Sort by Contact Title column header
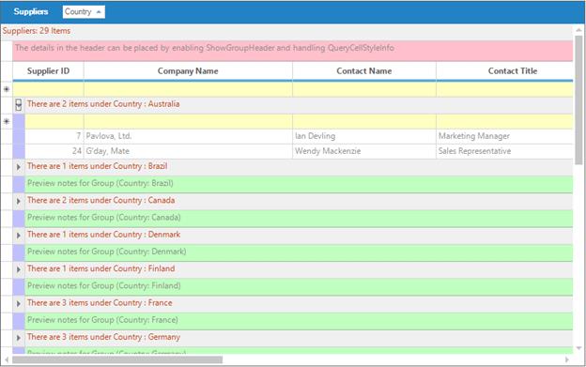Viewport: 586px width, 367px height. pos(504,71)
